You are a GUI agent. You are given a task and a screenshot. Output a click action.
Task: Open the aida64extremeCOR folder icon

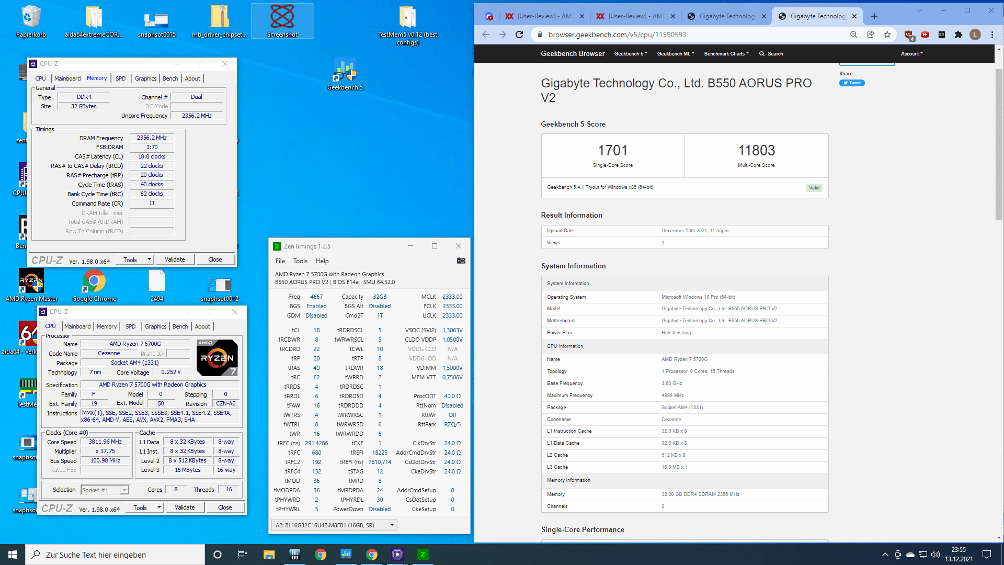click(94, 21)
